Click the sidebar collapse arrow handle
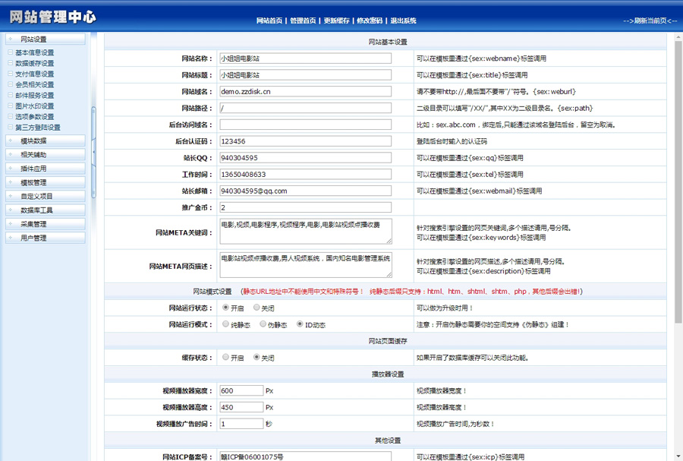 (94, 153)
